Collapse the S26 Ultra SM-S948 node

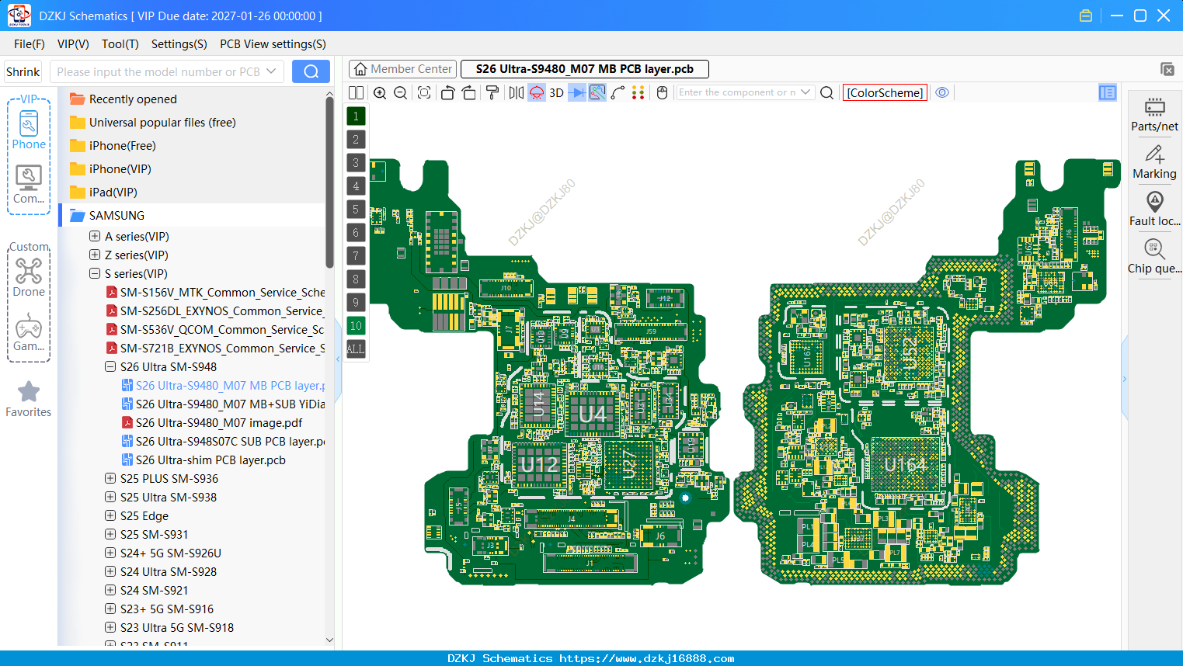tap(110, 366)
